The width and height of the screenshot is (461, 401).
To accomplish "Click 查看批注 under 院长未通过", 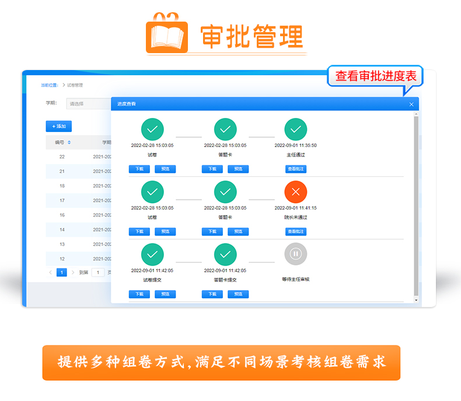I will (296, 232).
